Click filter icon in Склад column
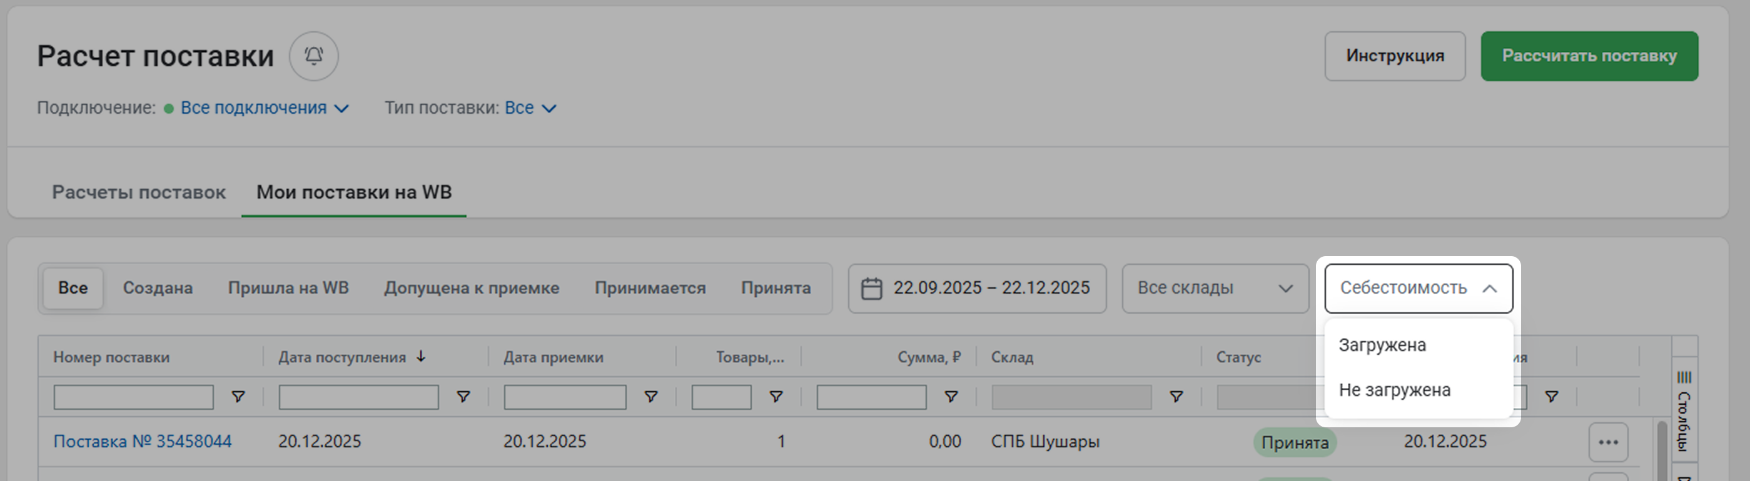Image resolution: width=1750 pixels, height=481 pixels. click(x=1176, y=397)
